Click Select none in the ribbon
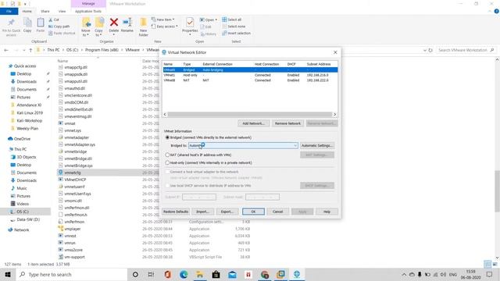The image size is (500, 281). (x=234, y=27)
